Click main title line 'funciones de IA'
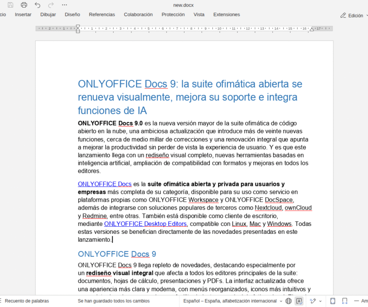368x307 pixels. point(112,111)
